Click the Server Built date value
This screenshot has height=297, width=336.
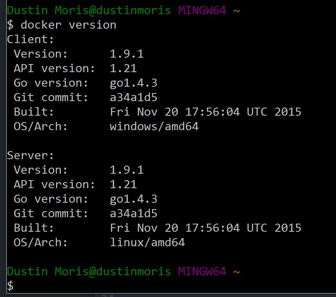pyautogui.click(x=206, y=228)
